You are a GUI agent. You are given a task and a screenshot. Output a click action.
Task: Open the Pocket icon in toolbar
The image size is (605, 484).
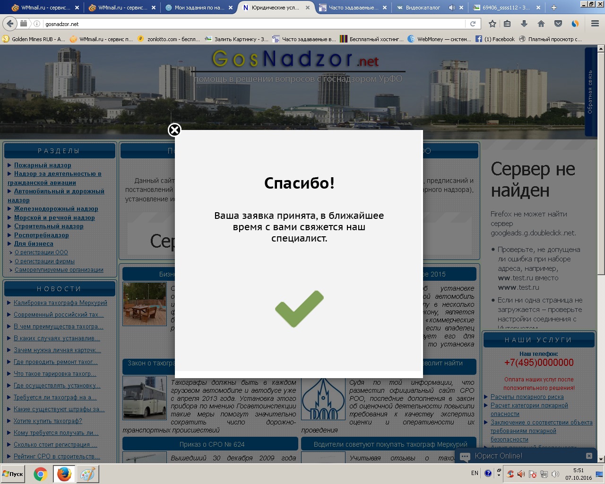(x=558, y=24)
